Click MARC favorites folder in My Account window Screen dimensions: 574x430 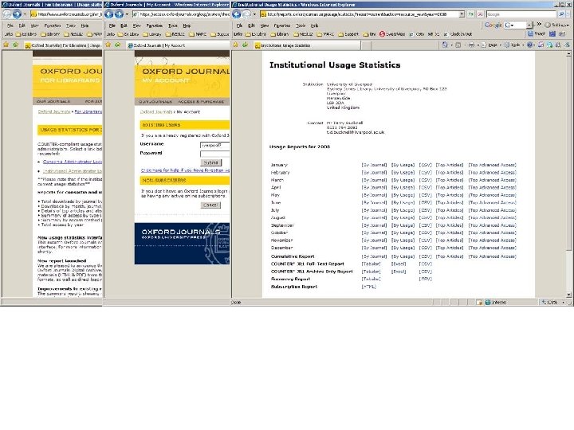tap(198, 34)
